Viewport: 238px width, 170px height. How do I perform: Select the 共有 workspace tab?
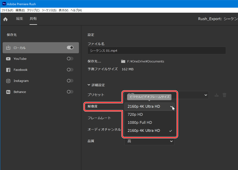tap(33, 19)
